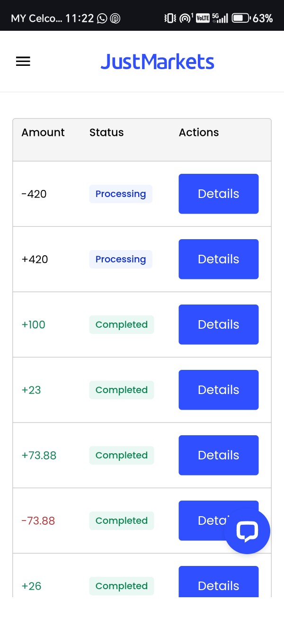
Task: View Details of the +100 transaction
Action: click(218, 324)
